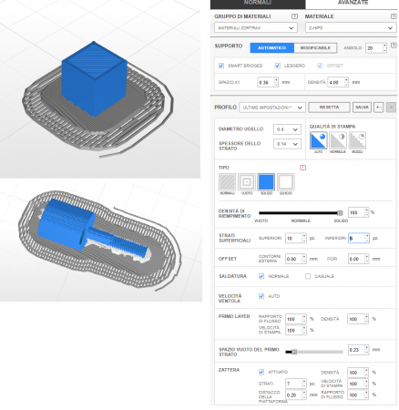The image size is (399, 410).
Task: Click the Spazio Vuoto del Primo Strato slider
Action: 314,352
